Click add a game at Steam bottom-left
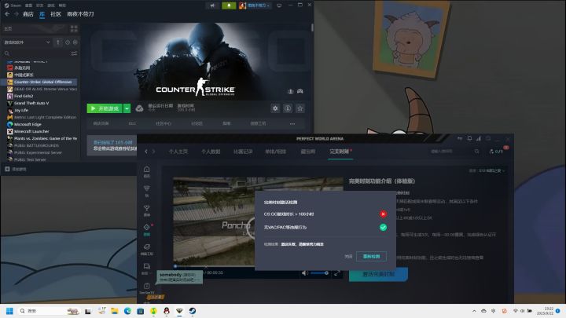 pos(16,169)
